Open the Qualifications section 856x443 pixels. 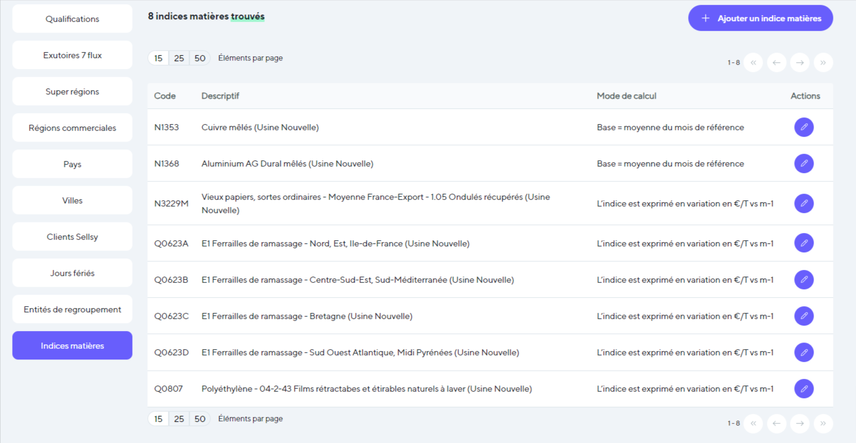click(72, 19)
